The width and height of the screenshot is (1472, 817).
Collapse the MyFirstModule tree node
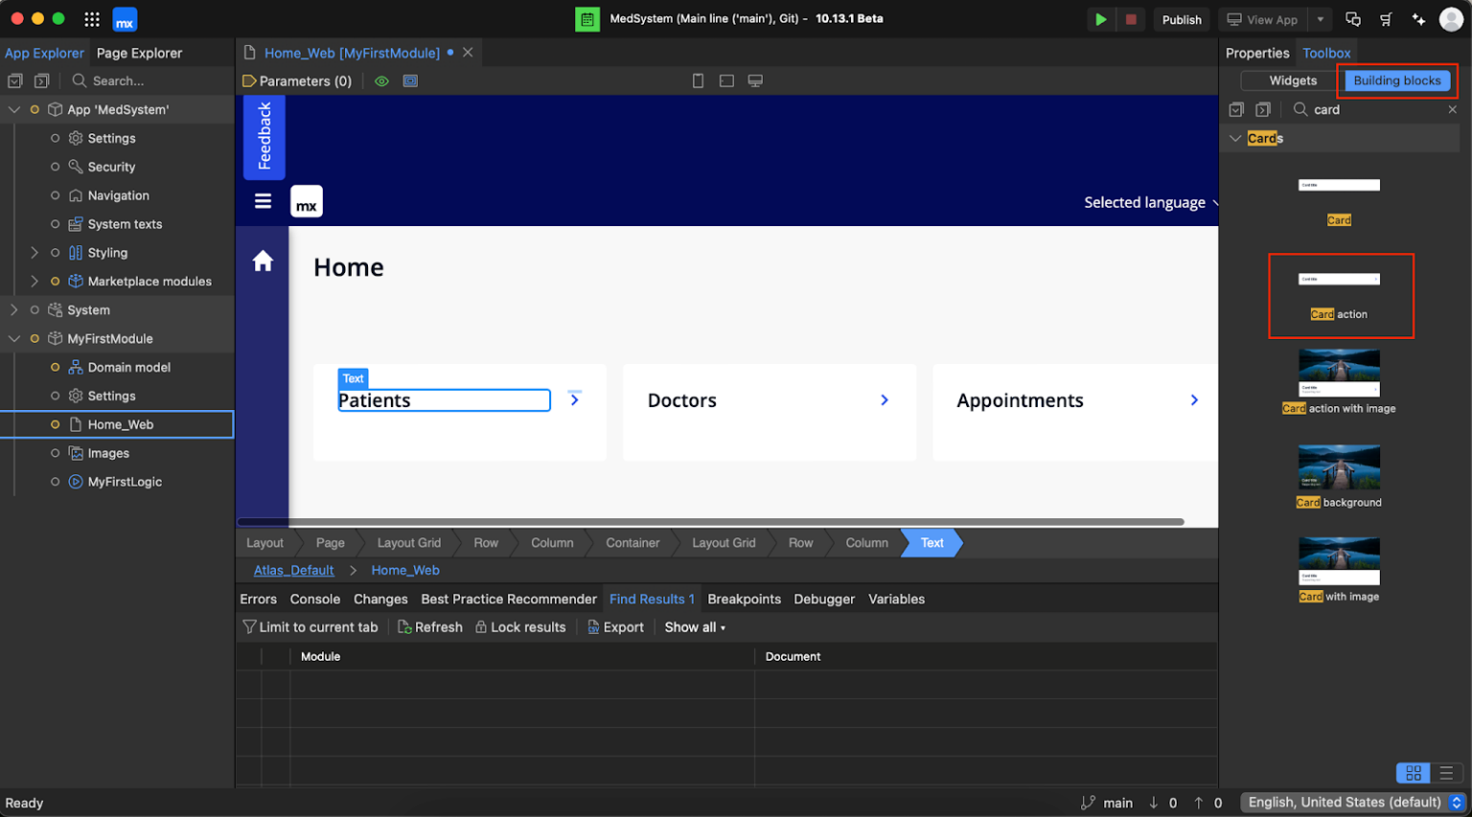click(14, 339)
